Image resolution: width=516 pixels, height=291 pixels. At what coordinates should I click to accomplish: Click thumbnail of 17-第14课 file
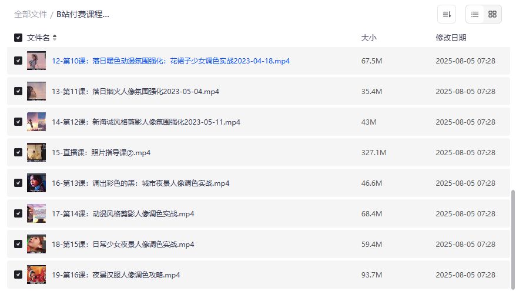[36, 213]
